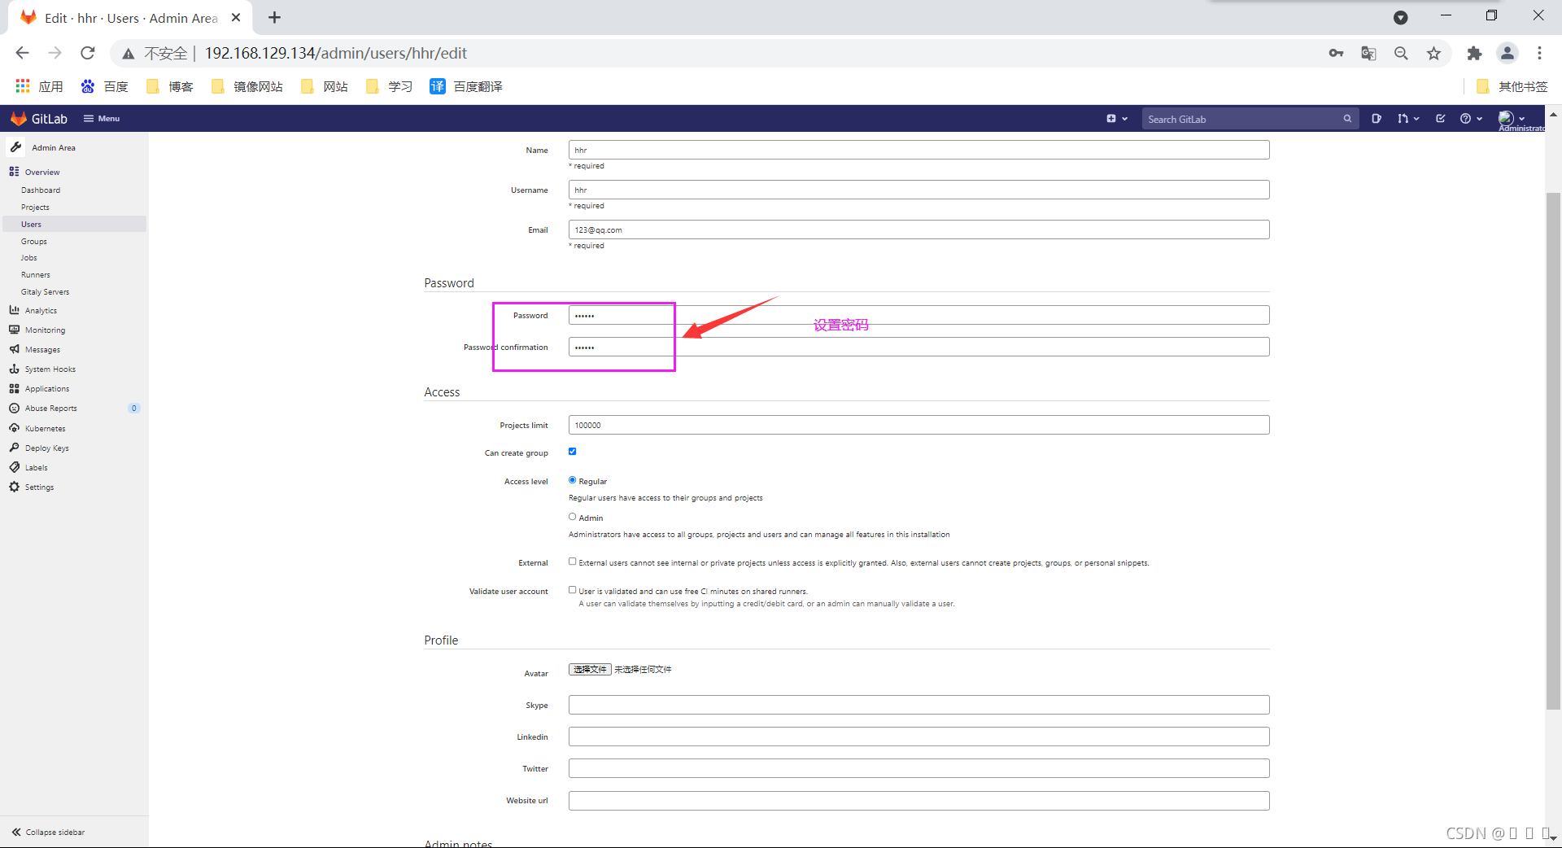Click the Password confirmation field
The image size is (1562, 848).
918,347
